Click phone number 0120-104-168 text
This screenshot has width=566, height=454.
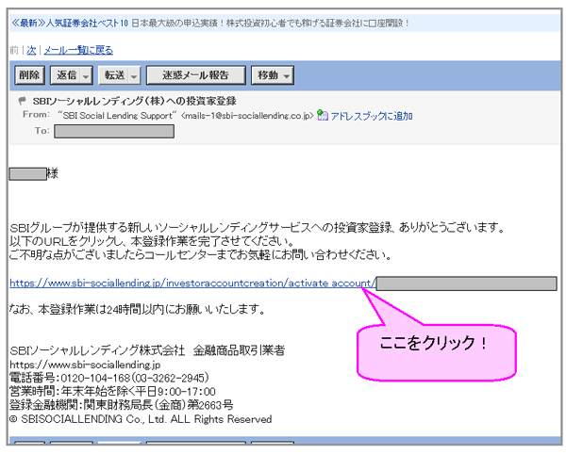pos(95,378)
